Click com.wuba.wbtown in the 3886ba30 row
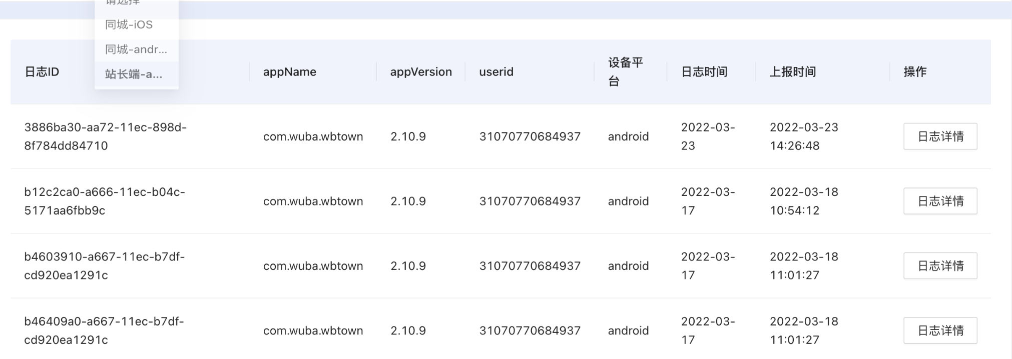The image size is (1012, 359). click(x=313, y=136)
